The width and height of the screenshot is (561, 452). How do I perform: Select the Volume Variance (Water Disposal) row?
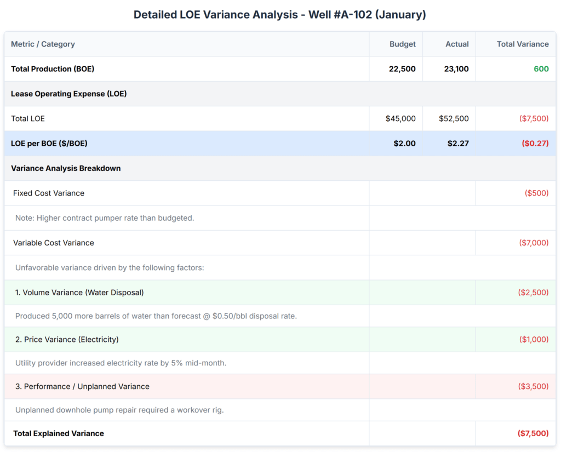coord(79,293)
